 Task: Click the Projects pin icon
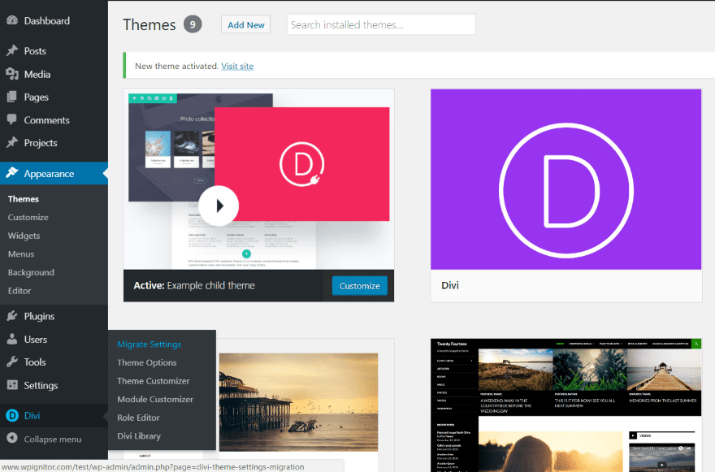coord(12,142)
